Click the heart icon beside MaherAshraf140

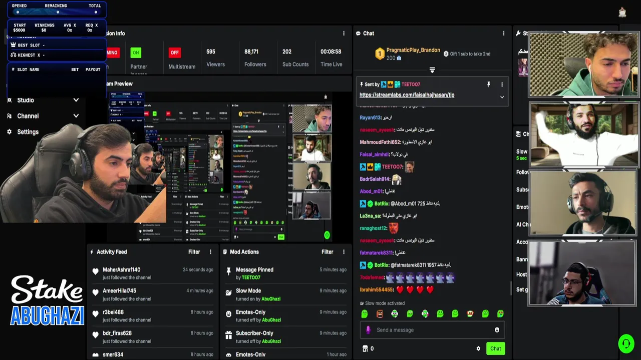point(96,271)
